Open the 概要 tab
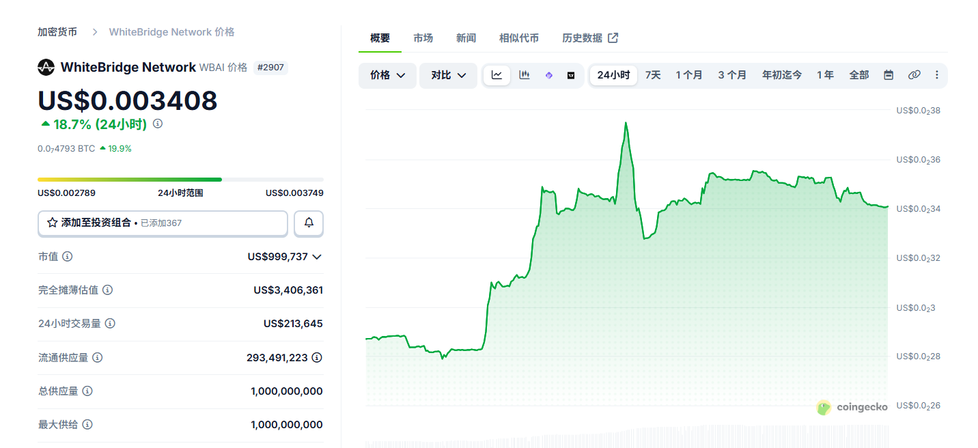Screen dimensions: 978x448 click(x=380, y=38)
